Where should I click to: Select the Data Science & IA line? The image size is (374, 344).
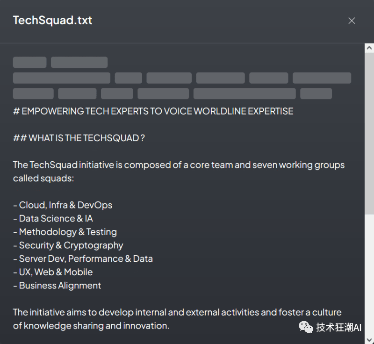[53, 218]
